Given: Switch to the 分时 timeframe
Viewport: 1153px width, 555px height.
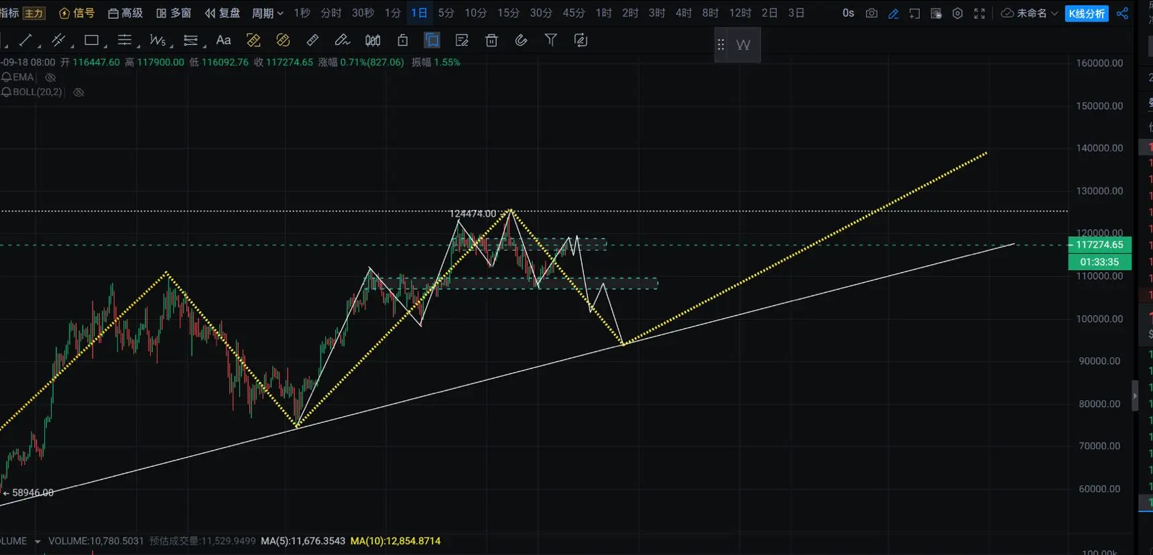Looking at the screenshot, I should pos(331,13).
